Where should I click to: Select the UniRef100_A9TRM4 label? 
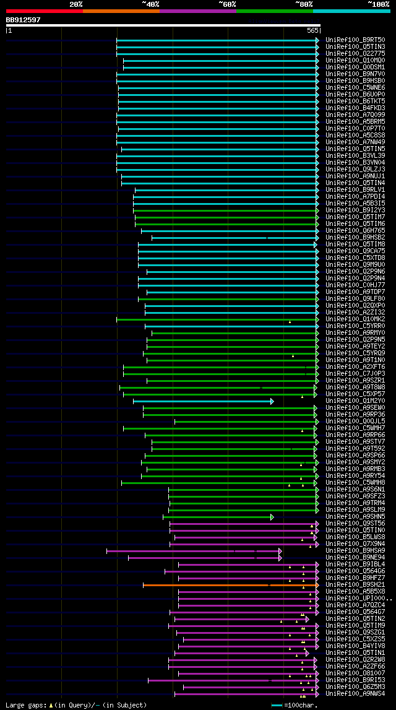click(x=355, y=503)
